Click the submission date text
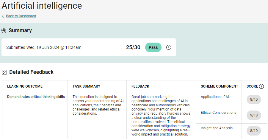268x140 pixels. [44, 47]
